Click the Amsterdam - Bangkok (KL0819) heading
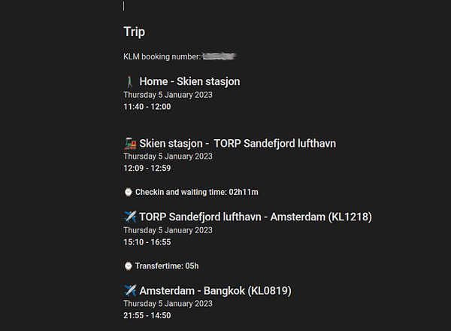The image size is (451, 331). click(x=215, y=290)
